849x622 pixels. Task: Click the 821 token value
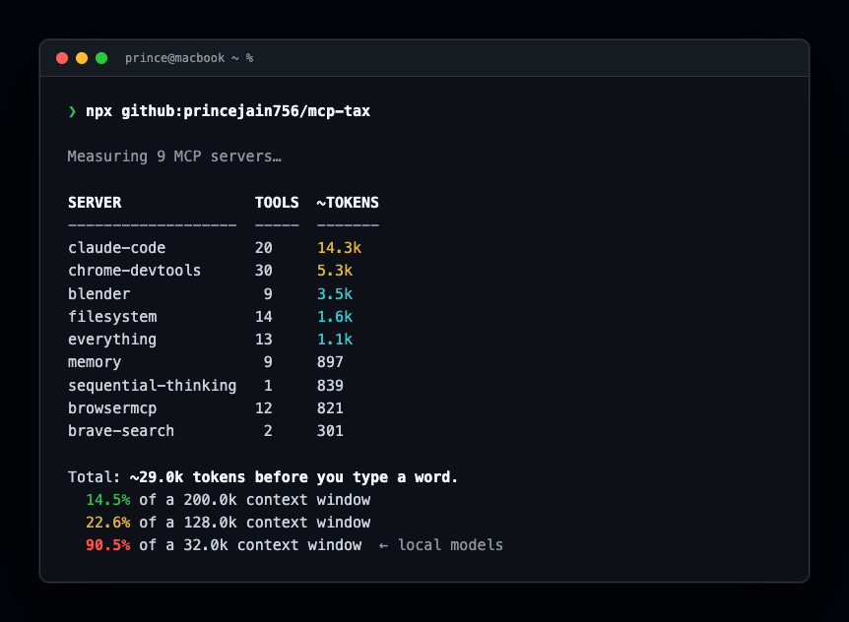pyautogui.click(x=330, y=408)
